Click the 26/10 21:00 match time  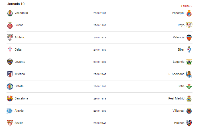coord(100,13)
